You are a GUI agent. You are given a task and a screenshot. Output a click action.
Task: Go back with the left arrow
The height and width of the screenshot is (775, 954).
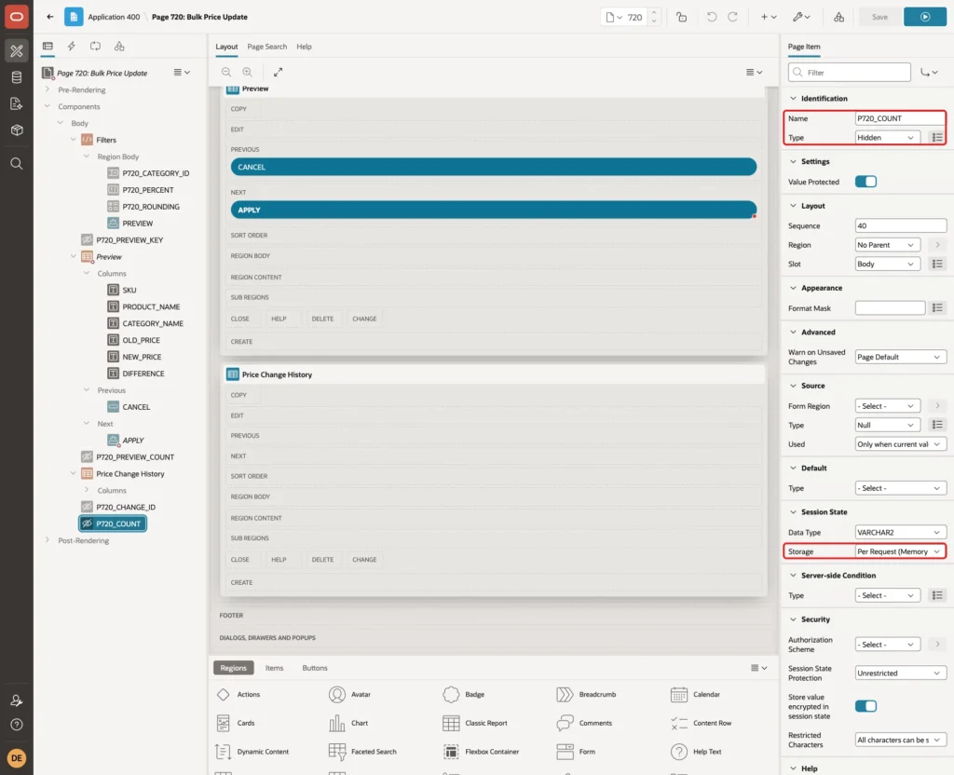(x=50, y=17)
